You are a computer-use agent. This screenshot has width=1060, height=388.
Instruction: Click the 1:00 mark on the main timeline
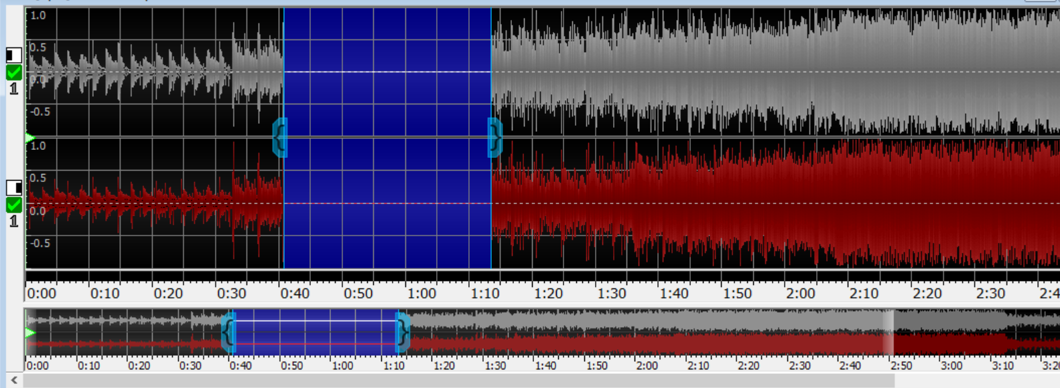tap(421, 294)
